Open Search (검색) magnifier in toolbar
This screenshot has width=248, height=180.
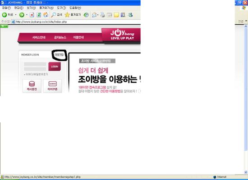pyautogui.click(x=56, y=15)
